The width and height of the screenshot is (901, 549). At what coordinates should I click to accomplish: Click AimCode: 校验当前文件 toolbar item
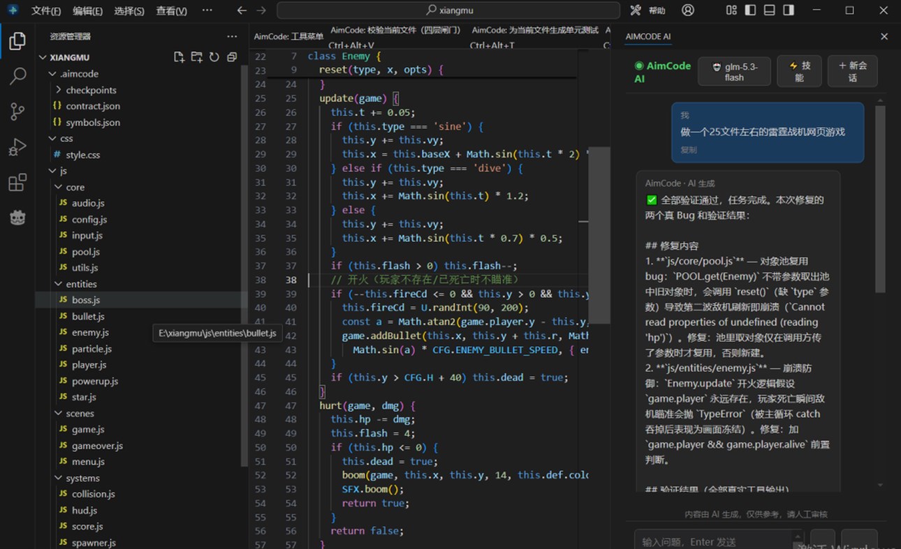point(396,30)
